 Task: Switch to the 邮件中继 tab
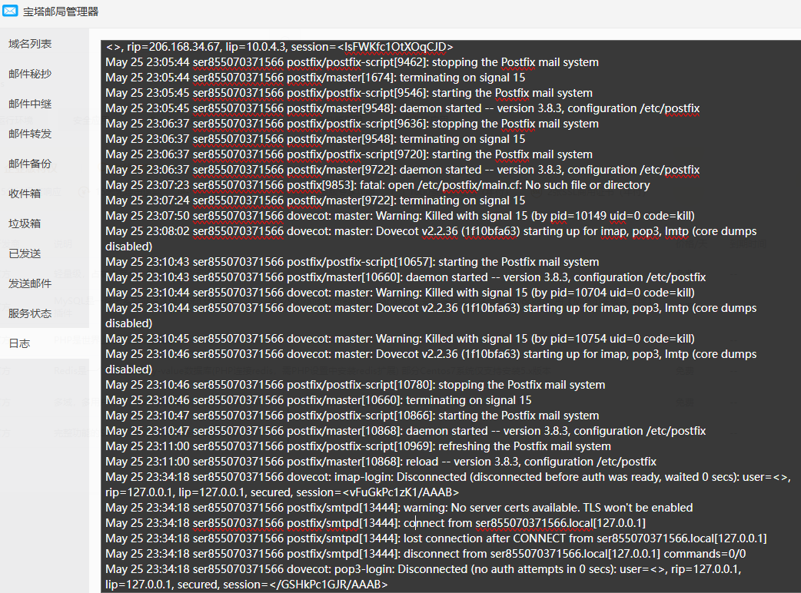pos(30,104)
